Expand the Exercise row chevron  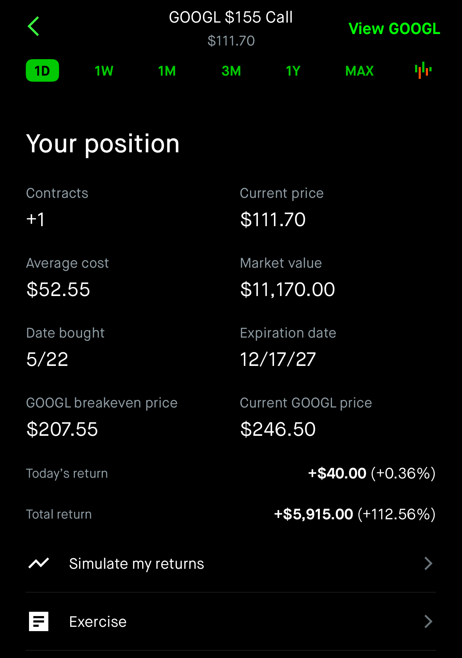click(428, 621)
